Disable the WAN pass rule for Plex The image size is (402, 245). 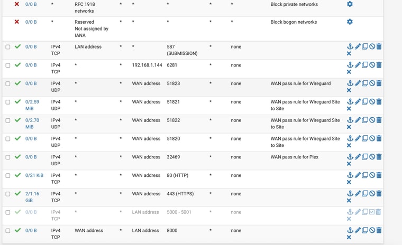pyautogui.click(x=372, y=157)
